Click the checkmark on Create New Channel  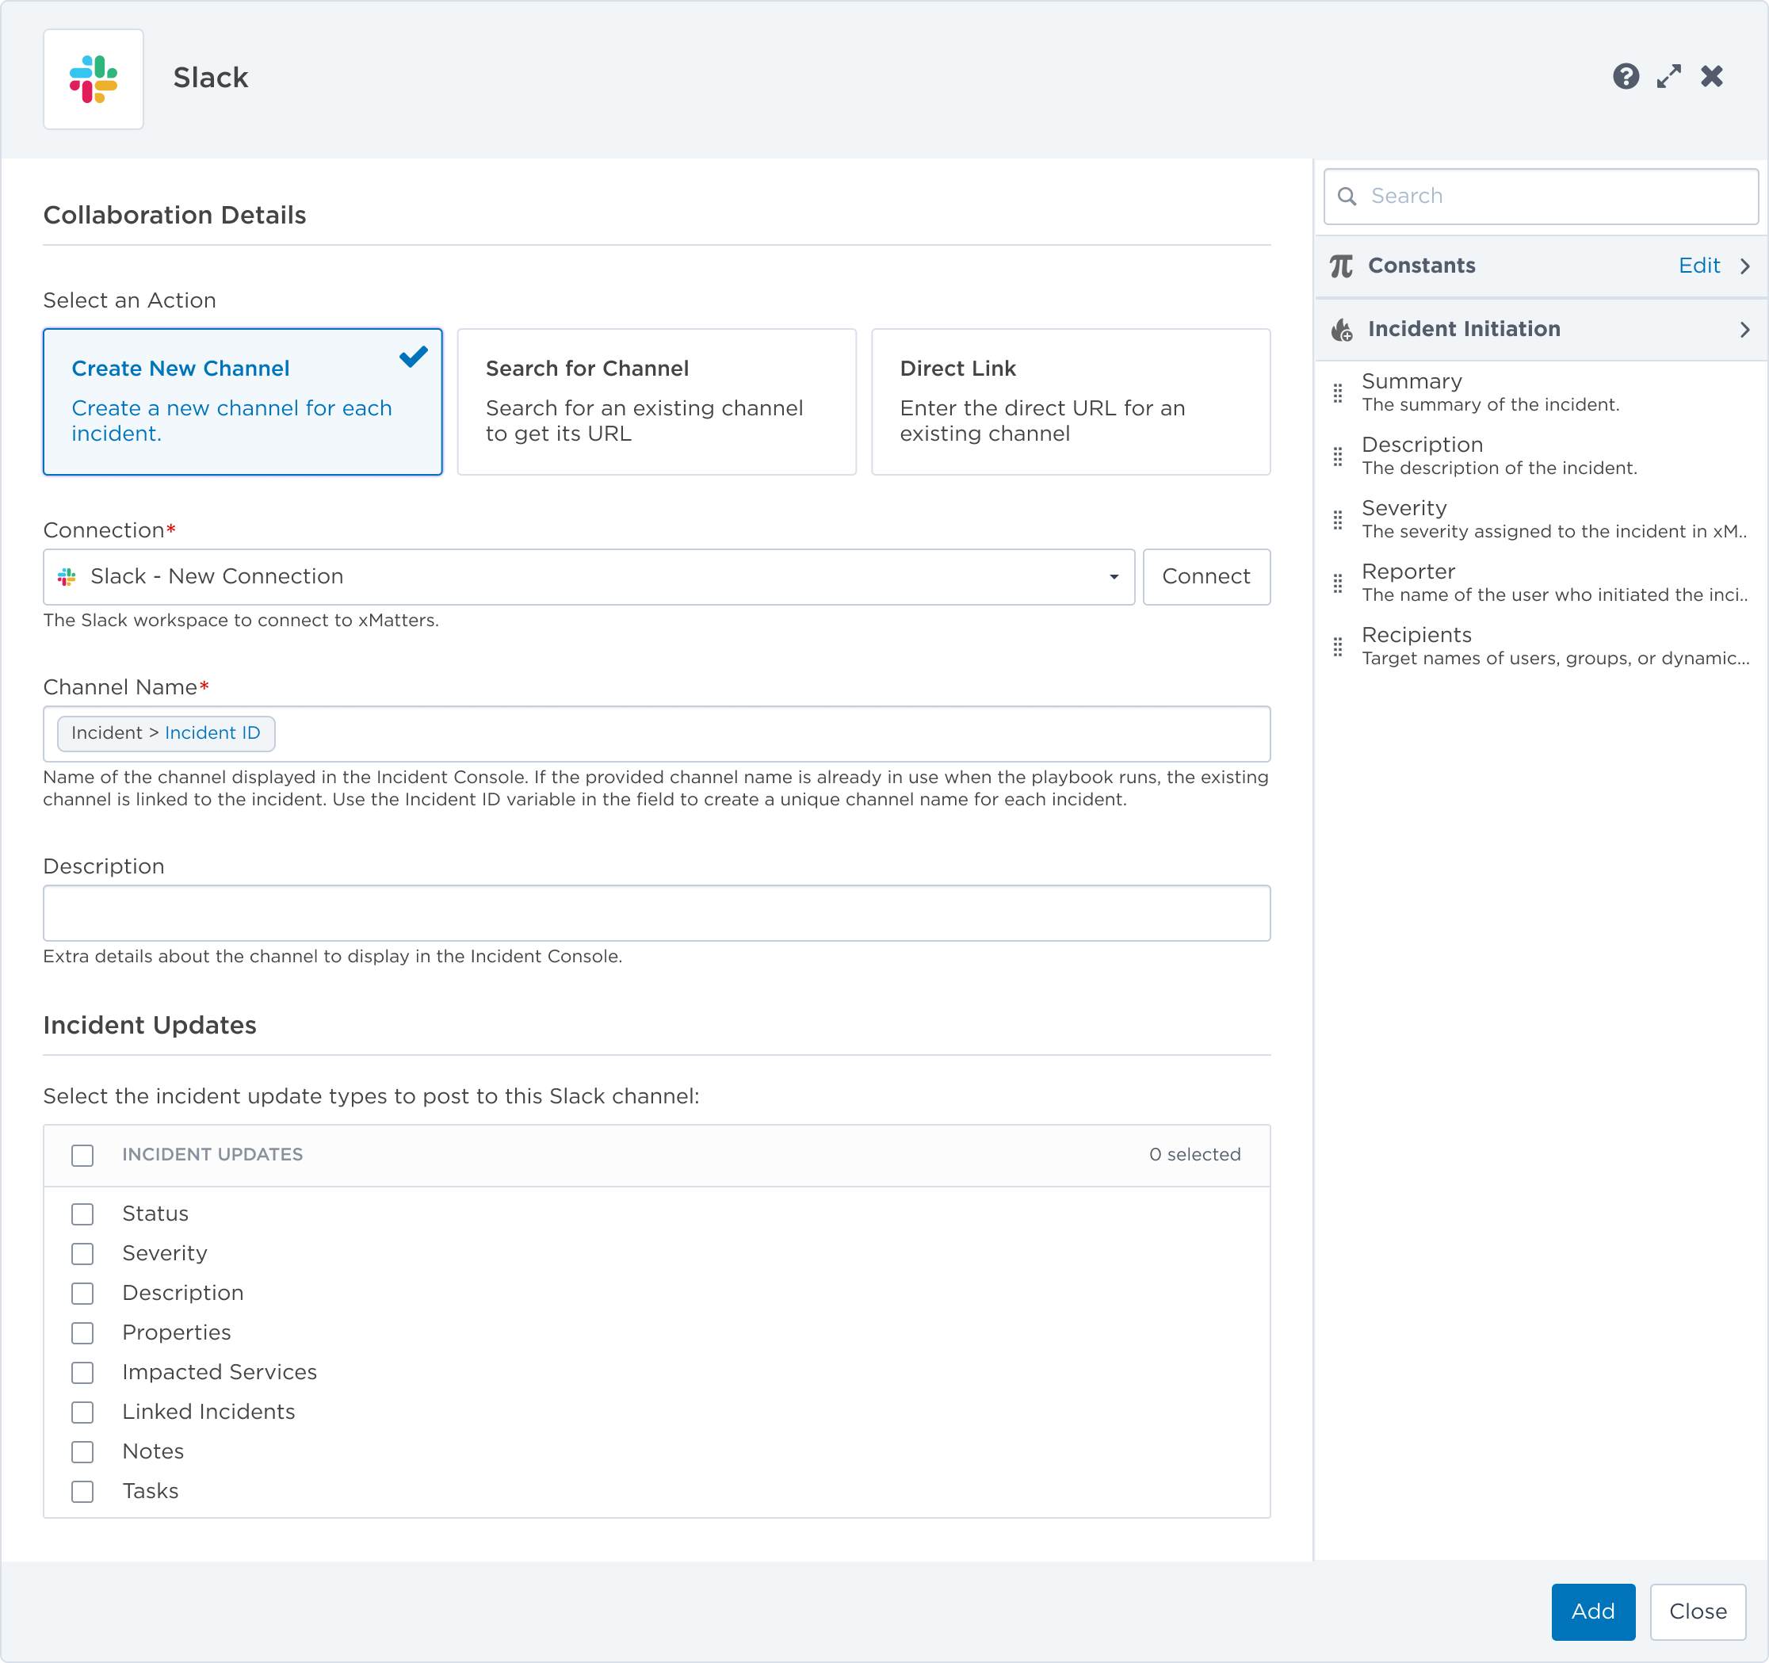(414, 357)
